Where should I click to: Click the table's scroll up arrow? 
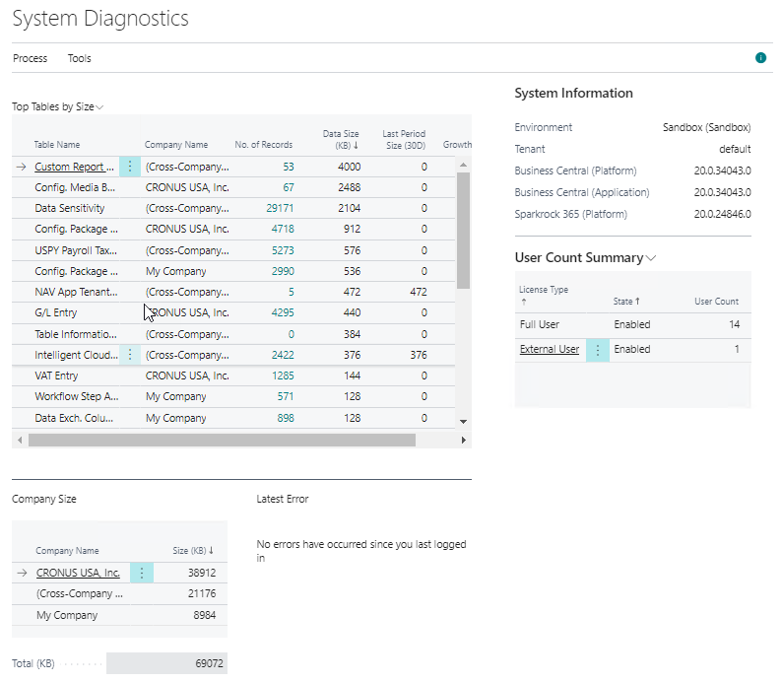[463, 165]
